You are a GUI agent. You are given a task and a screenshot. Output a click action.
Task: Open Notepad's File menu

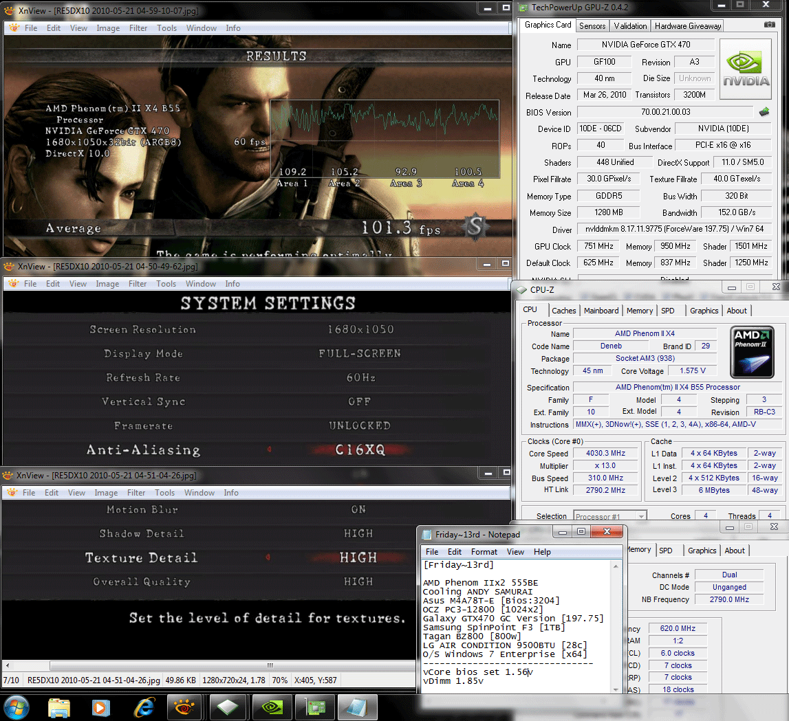point(432,551)
